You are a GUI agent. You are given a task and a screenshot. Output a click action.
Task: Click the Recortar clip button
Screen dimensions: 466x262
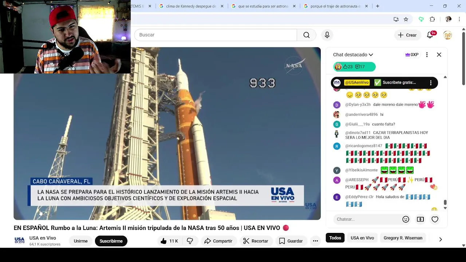[x=256, y=241]
